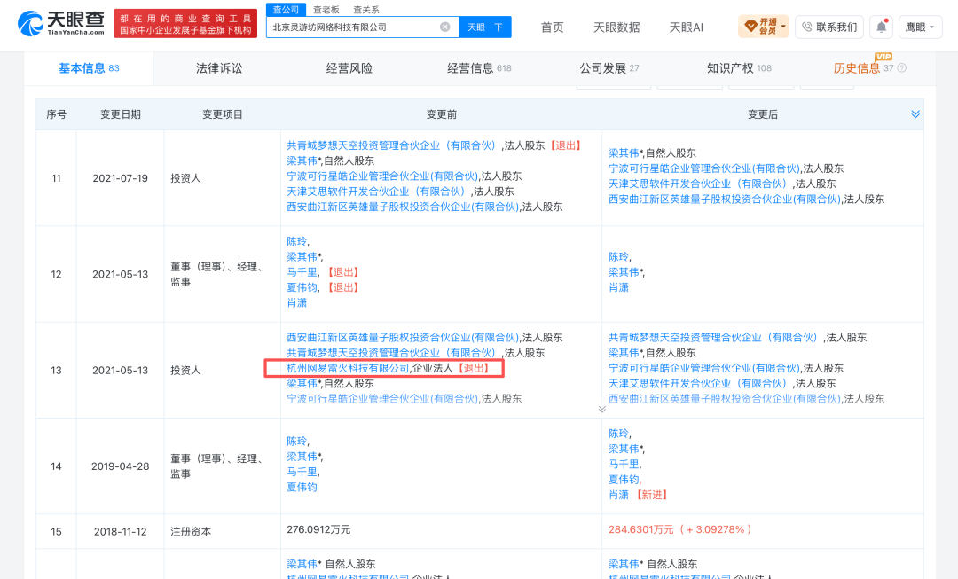The height and width of the screenshot is (579, 958).
Task: Open 天眼AI in the top navigation
Action: point(686,27)
